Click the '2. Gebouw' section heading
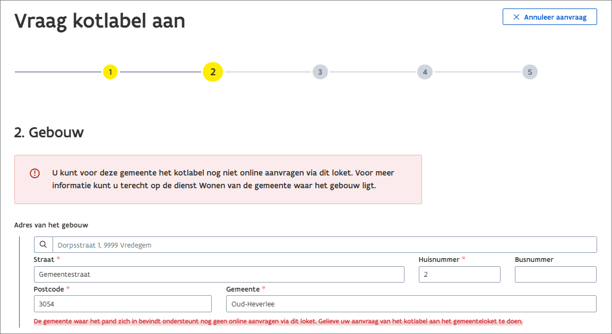 (49, 133)
